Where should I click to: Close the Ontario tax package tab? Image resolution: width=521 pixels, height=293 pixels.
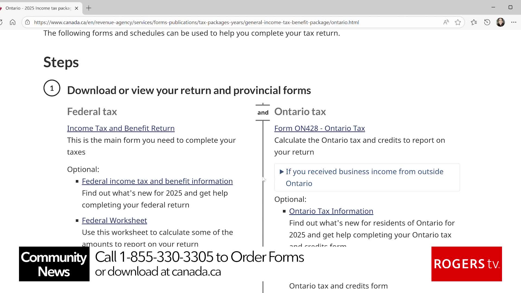pyautogui.click(x=76, y=8)
